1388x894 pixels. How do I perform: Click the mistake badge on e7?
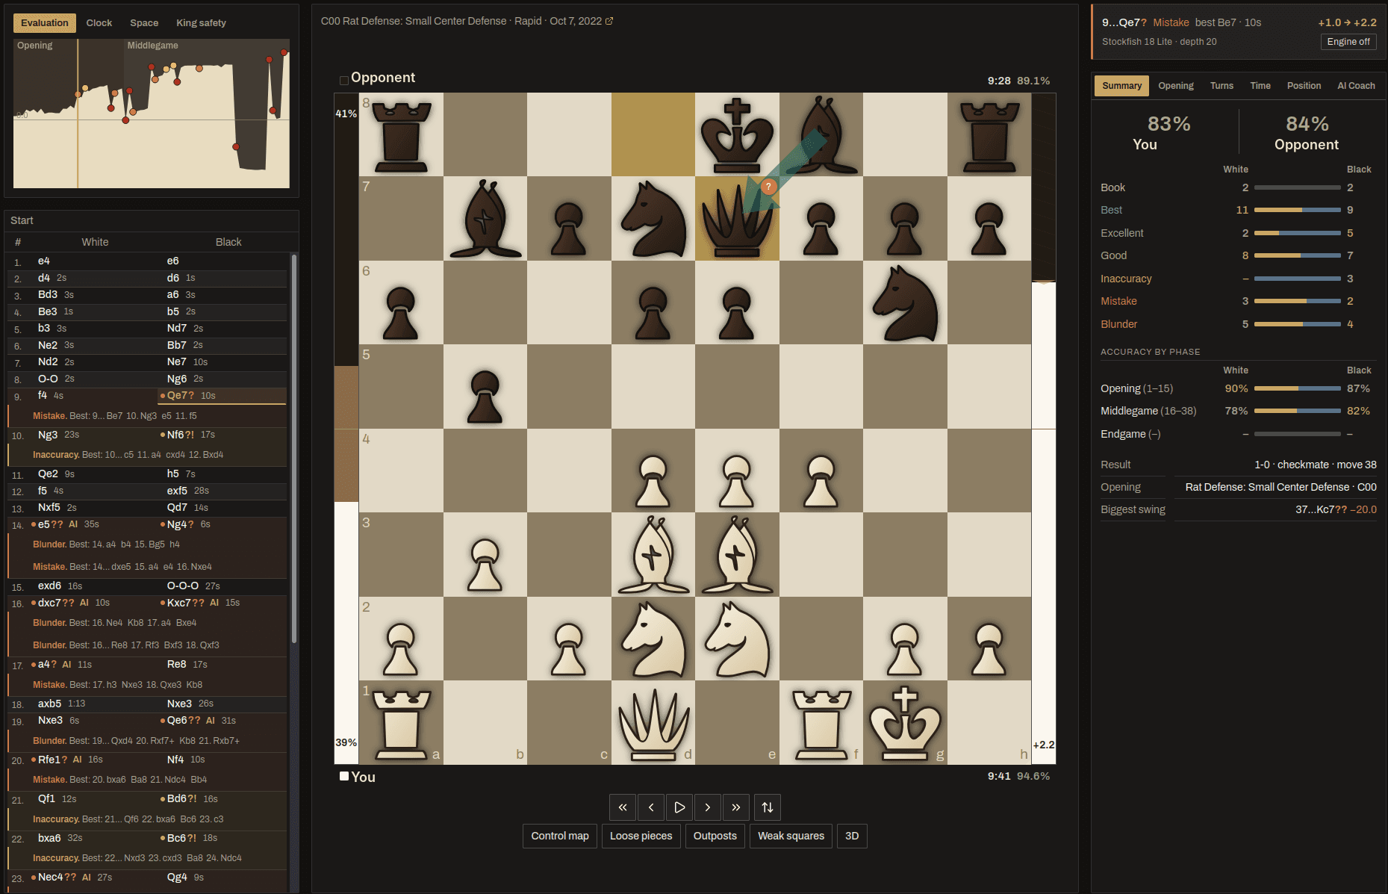pyautogui.click(x=768, y=187)
